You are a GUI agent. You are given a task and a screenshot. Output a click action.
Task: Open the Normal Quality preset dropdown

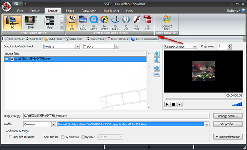[x=207, y=124]
